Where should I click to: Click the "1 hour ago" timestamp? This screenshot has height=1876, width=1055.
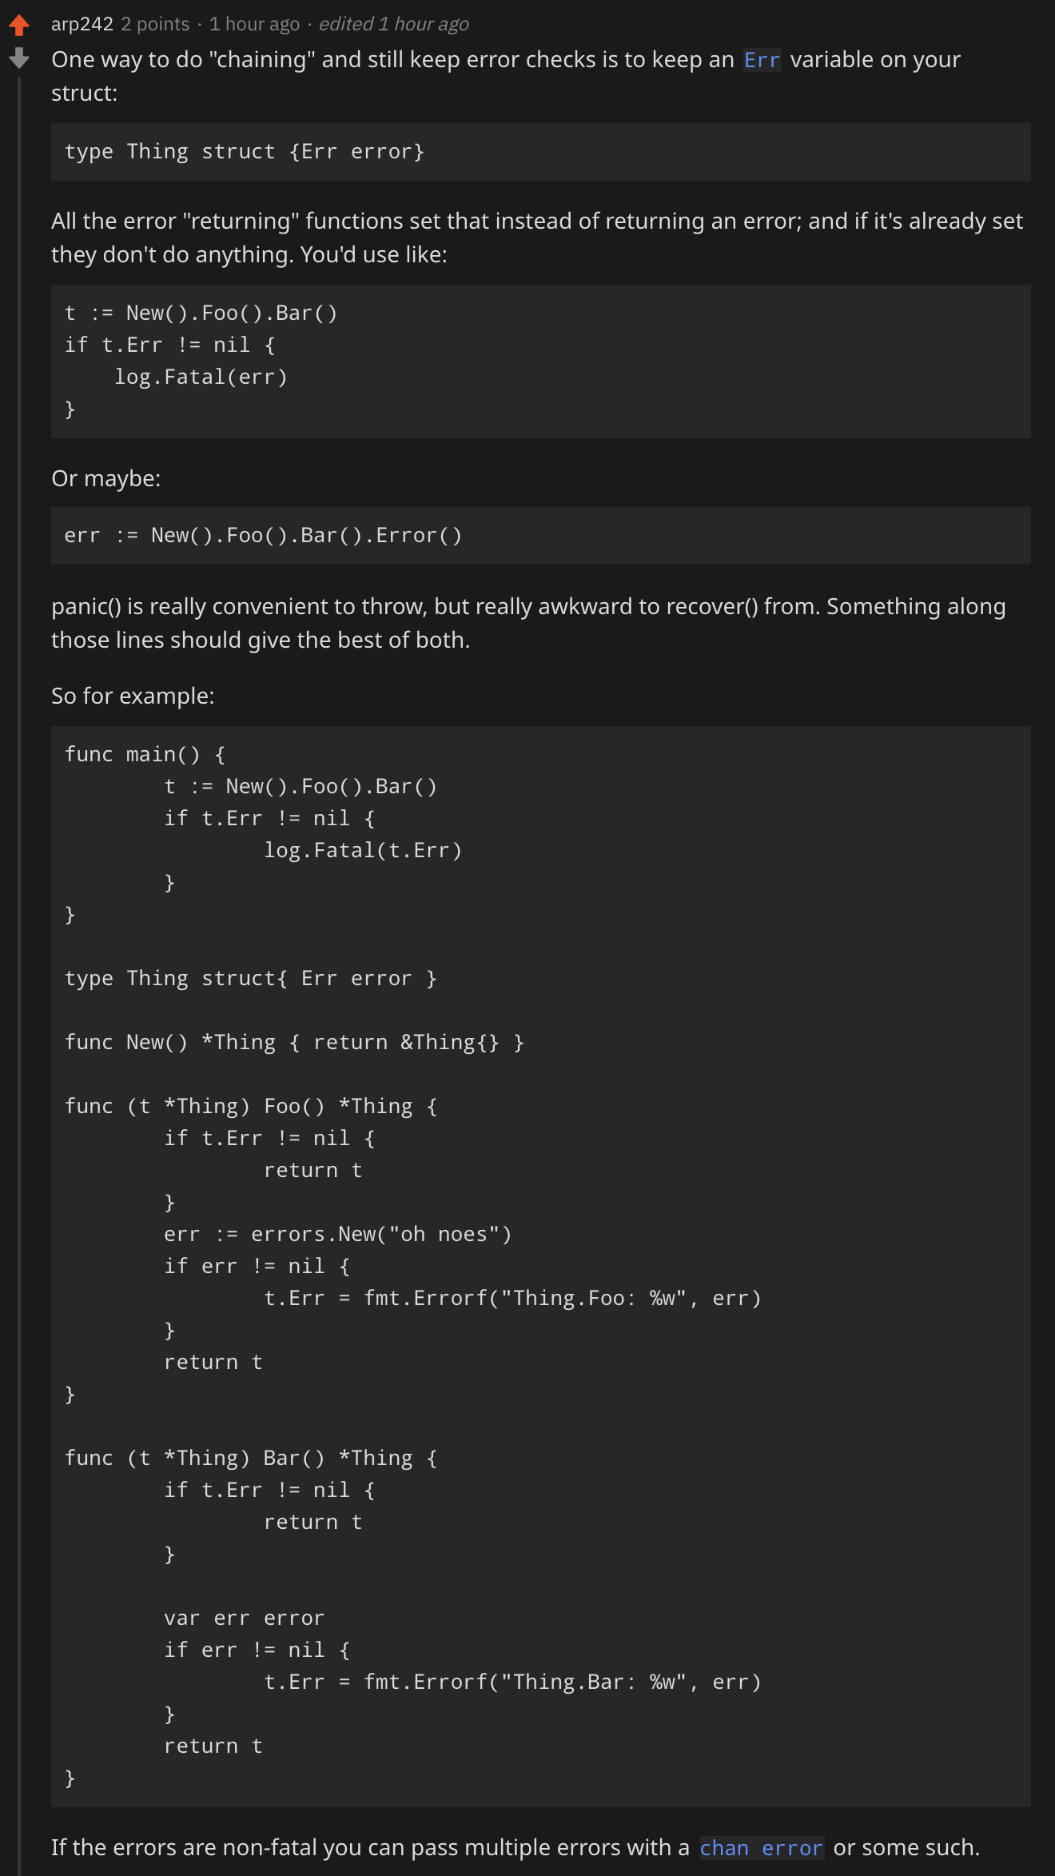pyautogui.click(x=253, y=24)
